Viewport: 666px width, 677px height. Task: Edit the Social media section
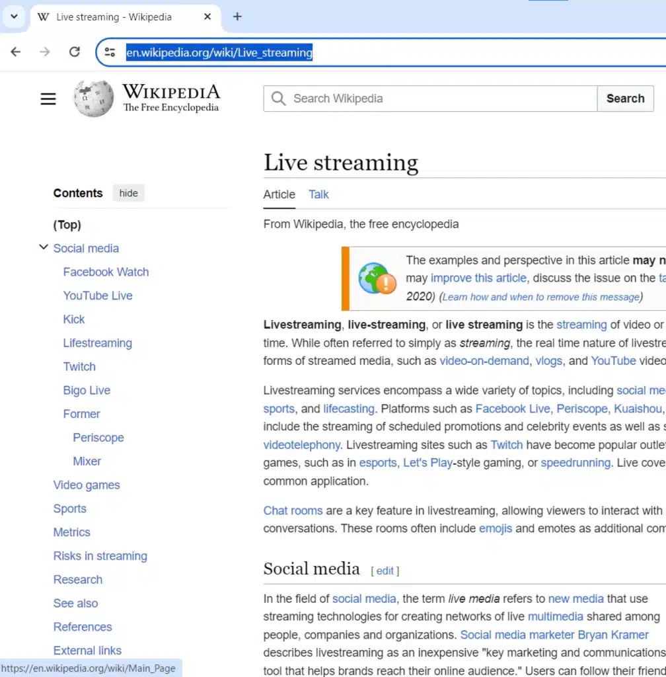click(385, 571)
